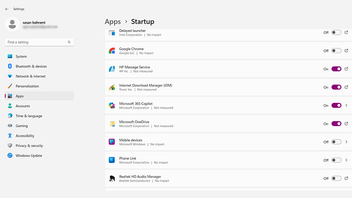Click the Realtek HD Audio Manager icon
The height and width of the screenshot is (198, 352).
click(112, 179)
